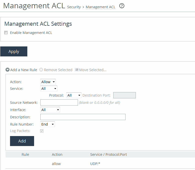Click the Security breadcrumb link
Viewport: 195px width, 170px height.
74,7
